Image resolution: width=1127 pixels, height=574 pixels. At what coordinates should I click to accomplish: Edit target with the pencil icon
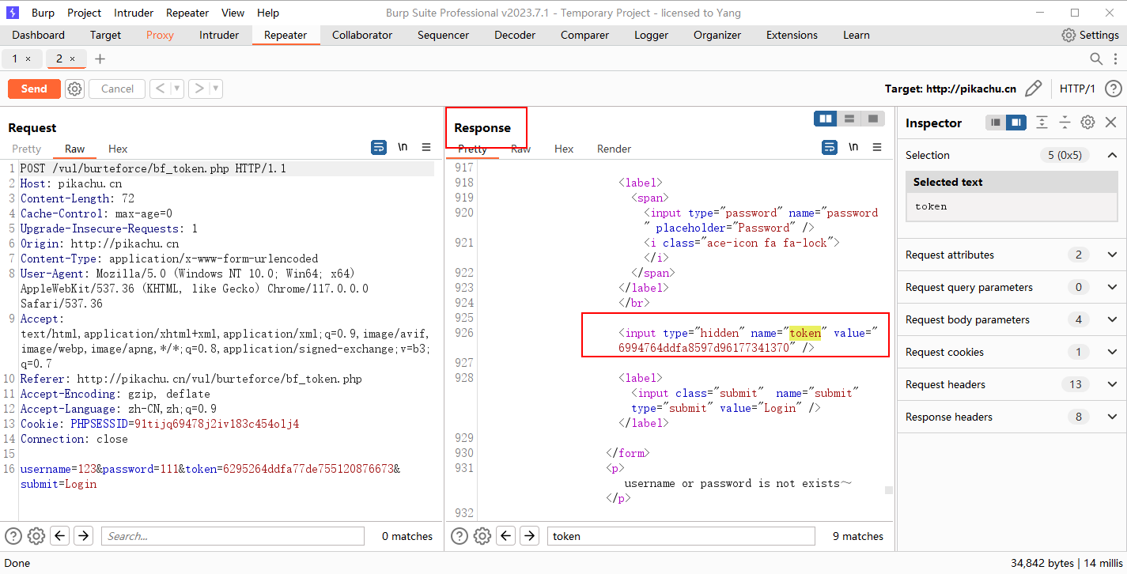coord(1033,89)
